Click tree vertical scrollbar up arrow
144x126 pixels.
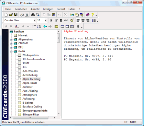58,32
